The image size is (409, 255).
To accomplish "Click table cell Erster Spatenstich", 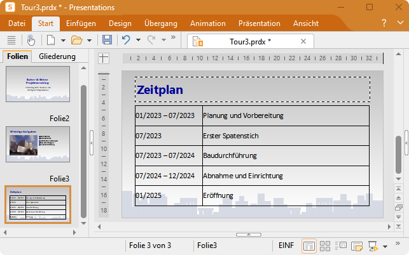I will point(286,136).
